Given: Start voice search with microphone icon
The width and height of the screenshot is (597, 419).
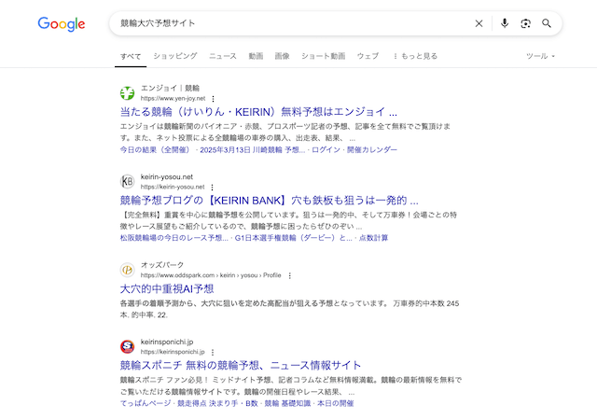Looking at the screenshot, I should coord(505,23).
